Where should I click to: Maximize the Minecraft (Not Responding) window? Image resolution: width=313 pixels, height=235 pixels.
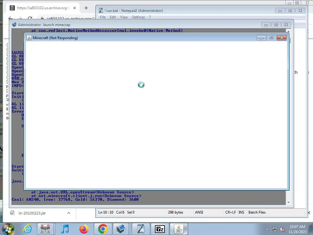271,38
